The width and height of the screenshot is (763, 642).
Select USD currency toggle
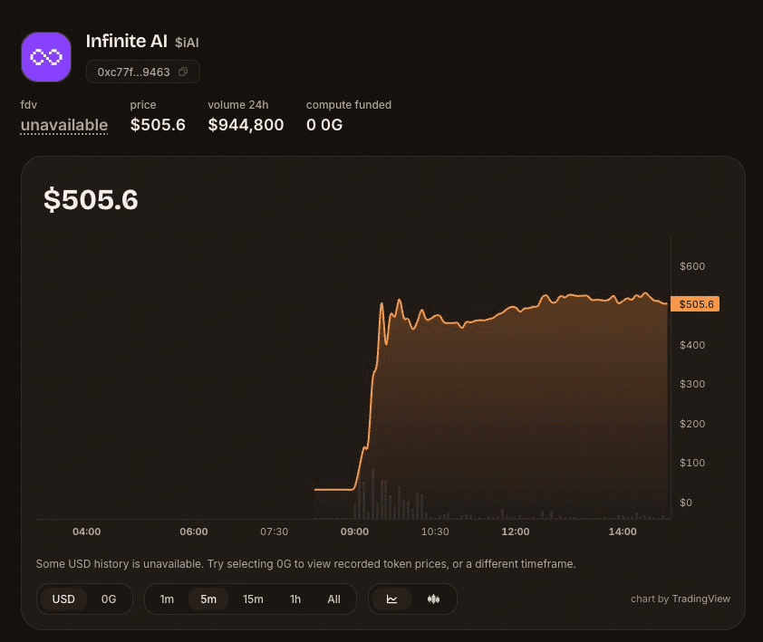click(x=63, y=599)
